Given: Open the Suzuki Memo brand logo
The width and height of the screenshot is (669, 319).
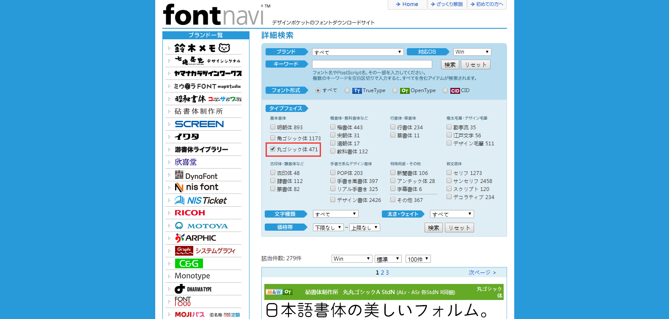Looking at the screenshot, I should click(202, 48).
